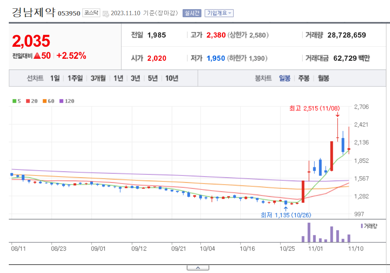
Task: Select the 1년 line chart period
Action: tap(118, 78)
